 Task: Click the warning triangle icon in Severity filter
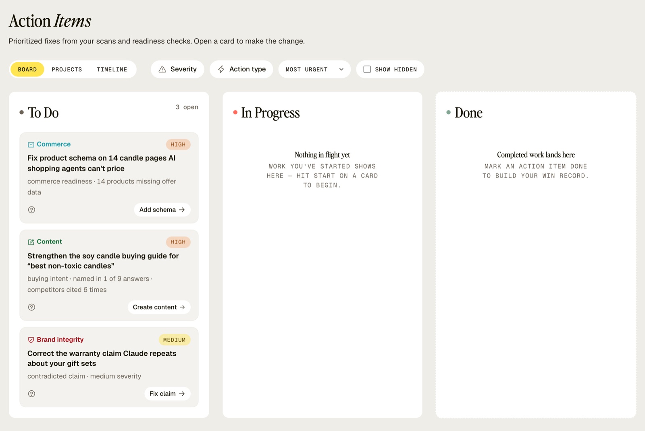pyautogui.click(x=162, y=69)
